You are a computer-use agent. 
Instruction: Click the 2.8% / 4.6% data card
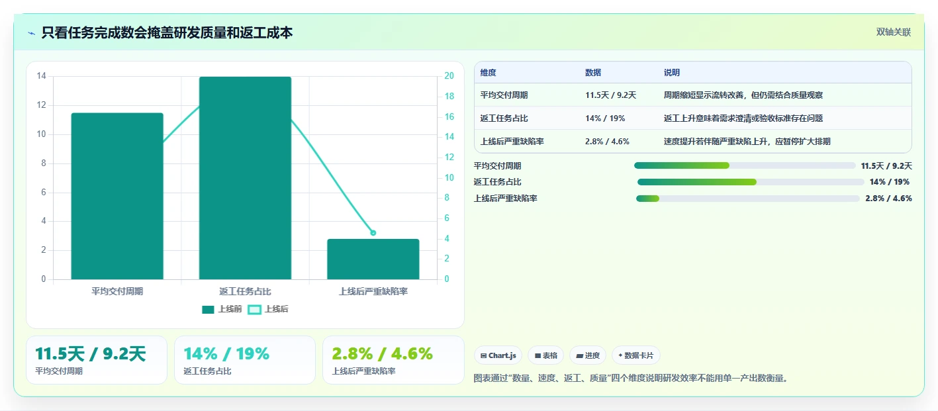(393, 360)
